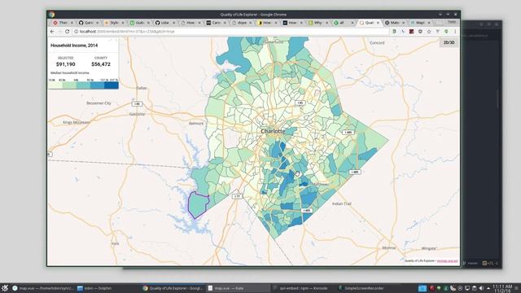Click the Kings Mountain map label
This screenshot has height=293, width=521.
click(76, 122)
